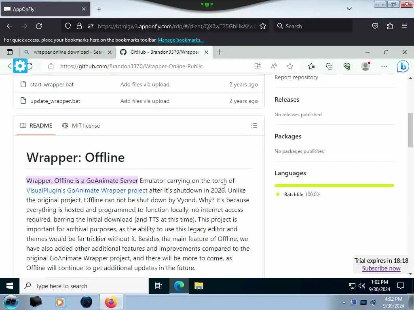
Task: Open the Edge app available icon
Action: click(257, 67)
